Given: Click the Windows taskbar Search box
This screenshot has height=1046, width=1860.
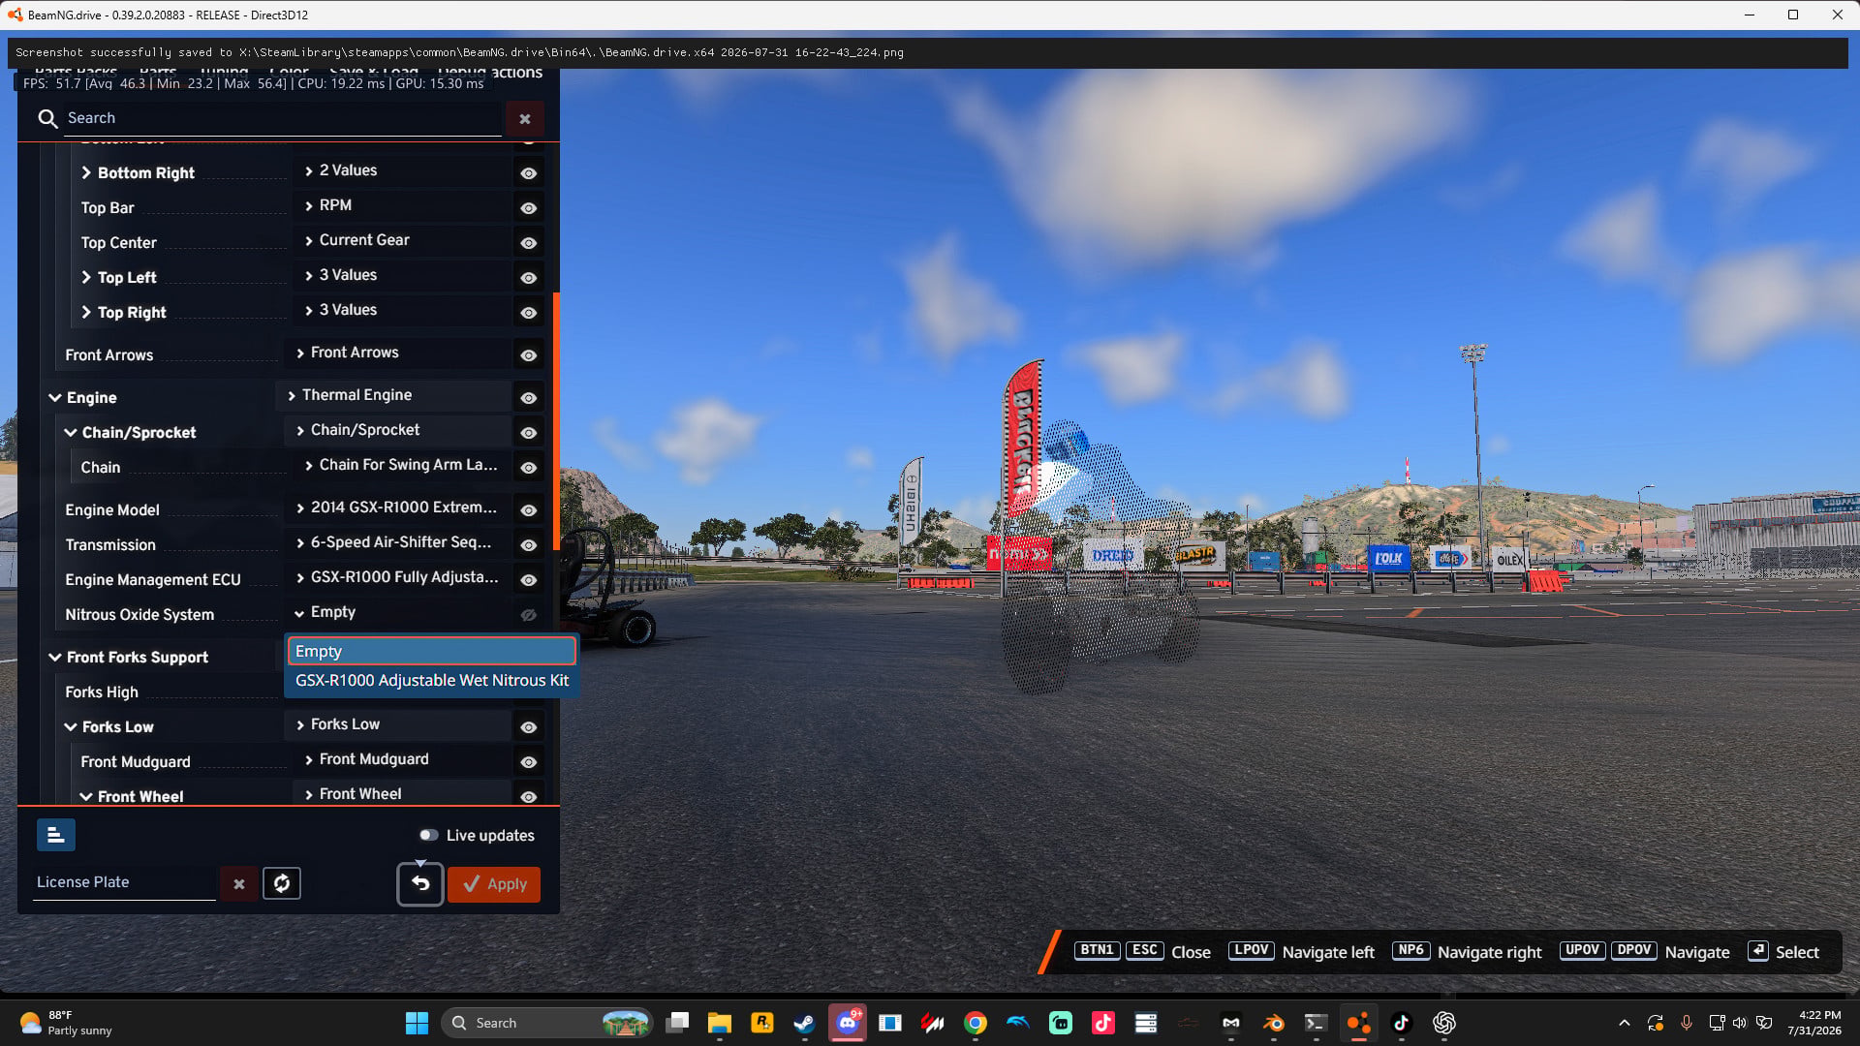Looking at the screenshot, I should click(x=547, y=1023).
